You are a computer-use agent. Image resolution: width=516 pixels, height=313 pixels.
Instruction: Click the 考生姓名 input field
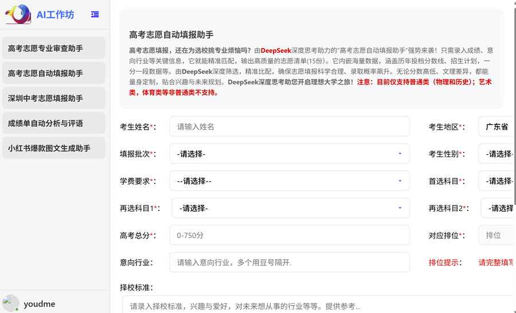pyautogui.click(x=290, y=127)
